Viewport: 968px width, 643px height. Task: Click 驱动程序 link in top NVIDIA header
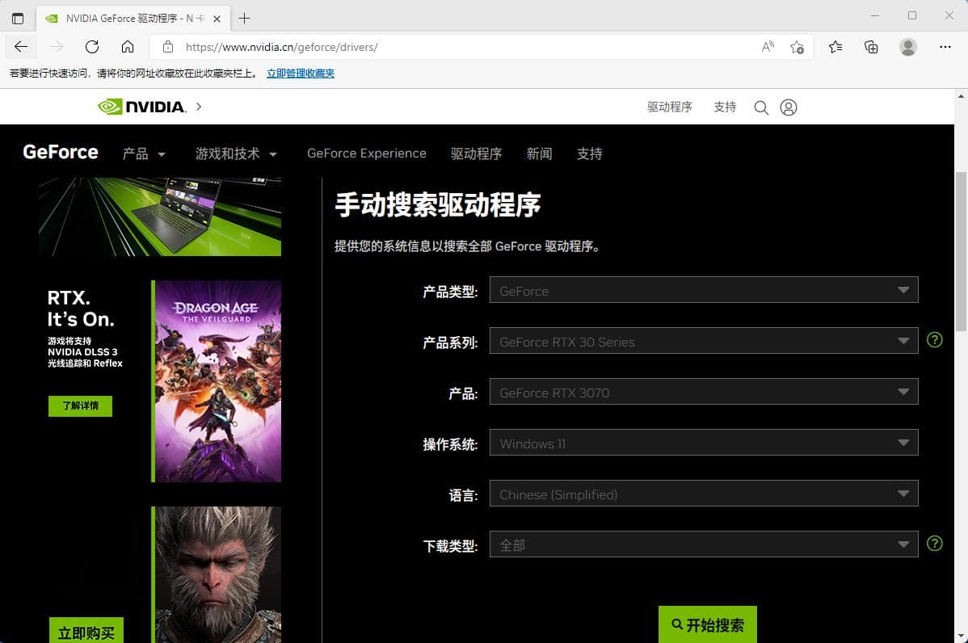pos(670,107)
